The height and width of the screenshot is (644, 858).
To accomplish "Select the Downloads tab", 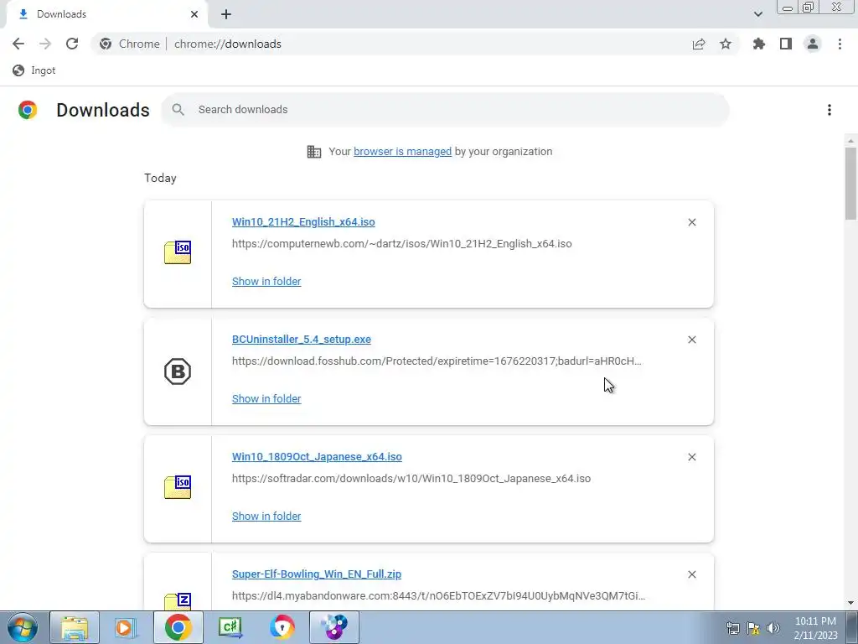I will click(104, 14).
